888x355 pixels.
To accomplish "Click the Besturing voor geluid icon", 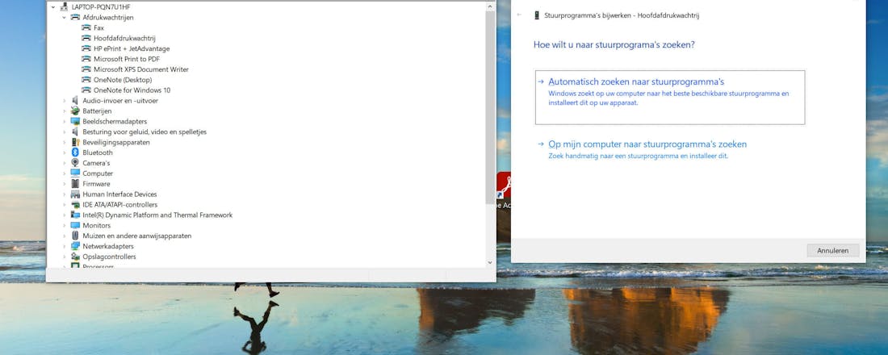I will click(75, 132).
